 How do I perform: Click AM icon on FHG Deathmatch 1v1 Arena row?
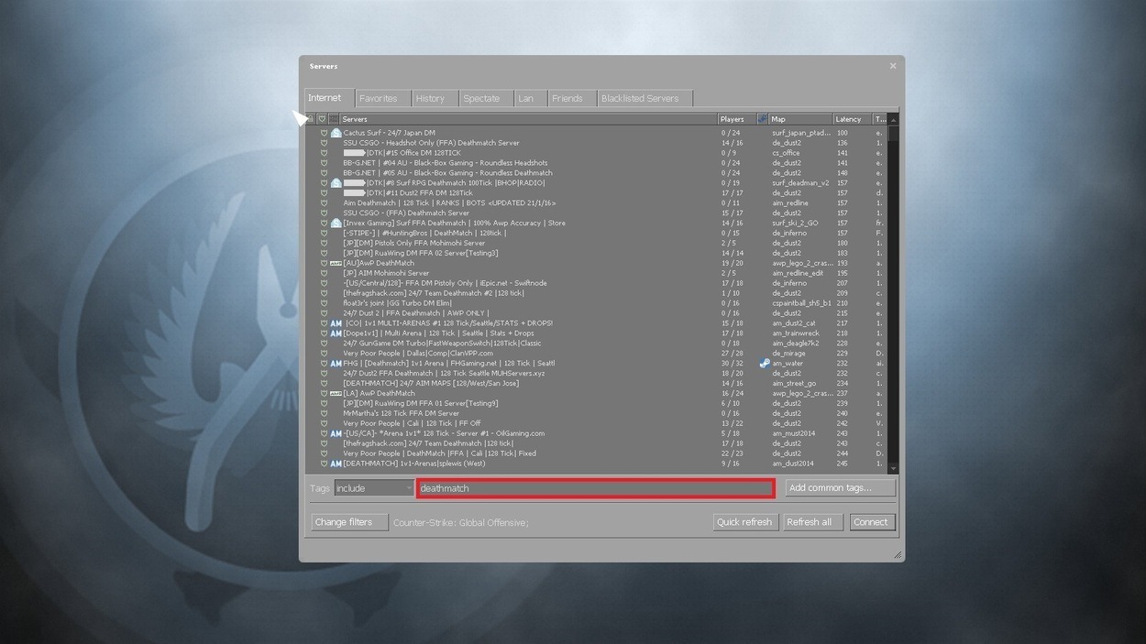point(336,364)
